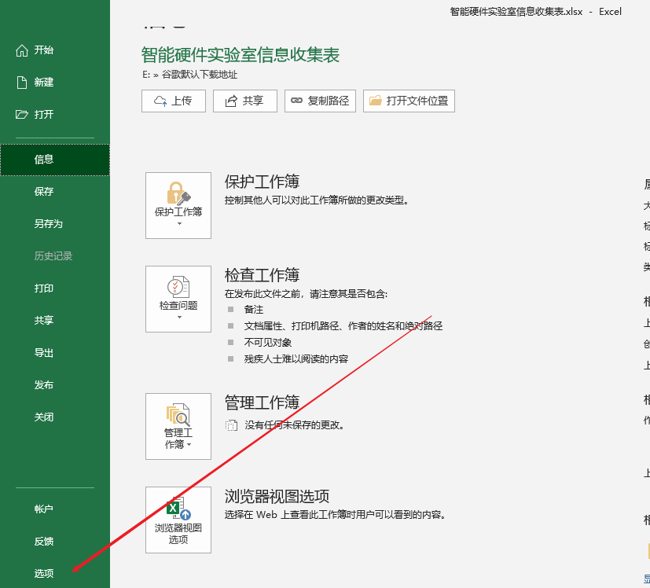Open the 保护工作簿 dropdown button
This screenshot has height=588, width=650.
point(178,206)
